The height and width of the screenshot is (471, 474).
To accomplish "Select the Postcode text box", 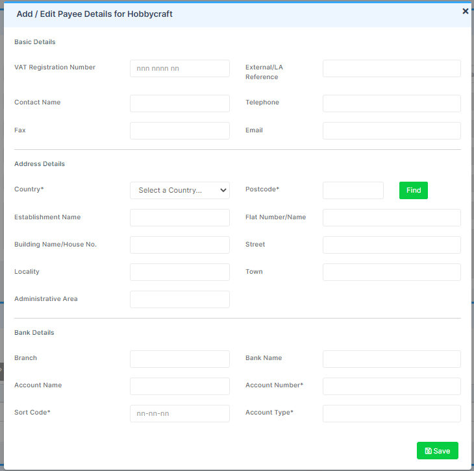I will click(x=353, y=190).
